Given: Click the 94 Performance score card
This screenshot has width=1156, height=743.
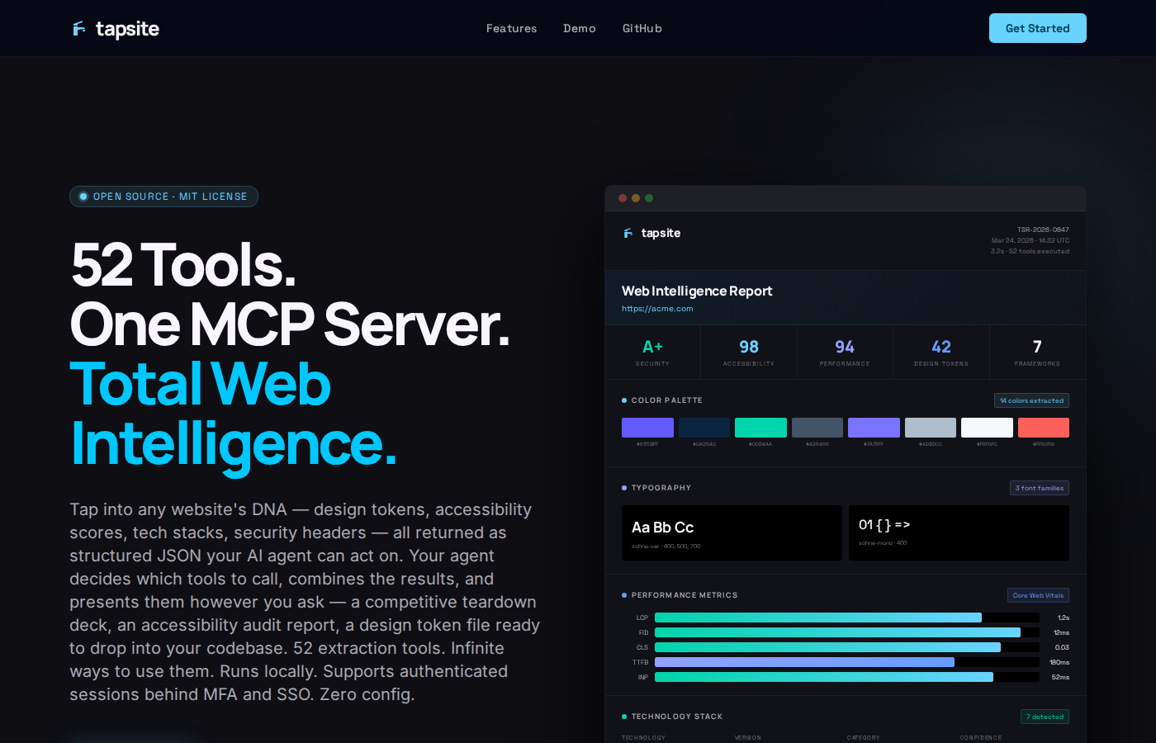Looking at the screenshot, I should click(x=845, y=353).
